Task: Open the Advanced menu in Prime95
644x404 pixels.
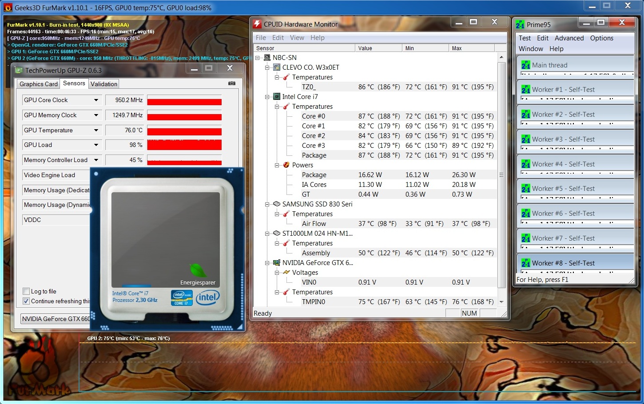Action: point(569,38)
